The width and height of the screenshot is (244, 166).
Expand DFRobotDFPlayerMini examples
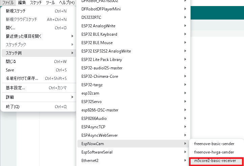click(134, 9)
